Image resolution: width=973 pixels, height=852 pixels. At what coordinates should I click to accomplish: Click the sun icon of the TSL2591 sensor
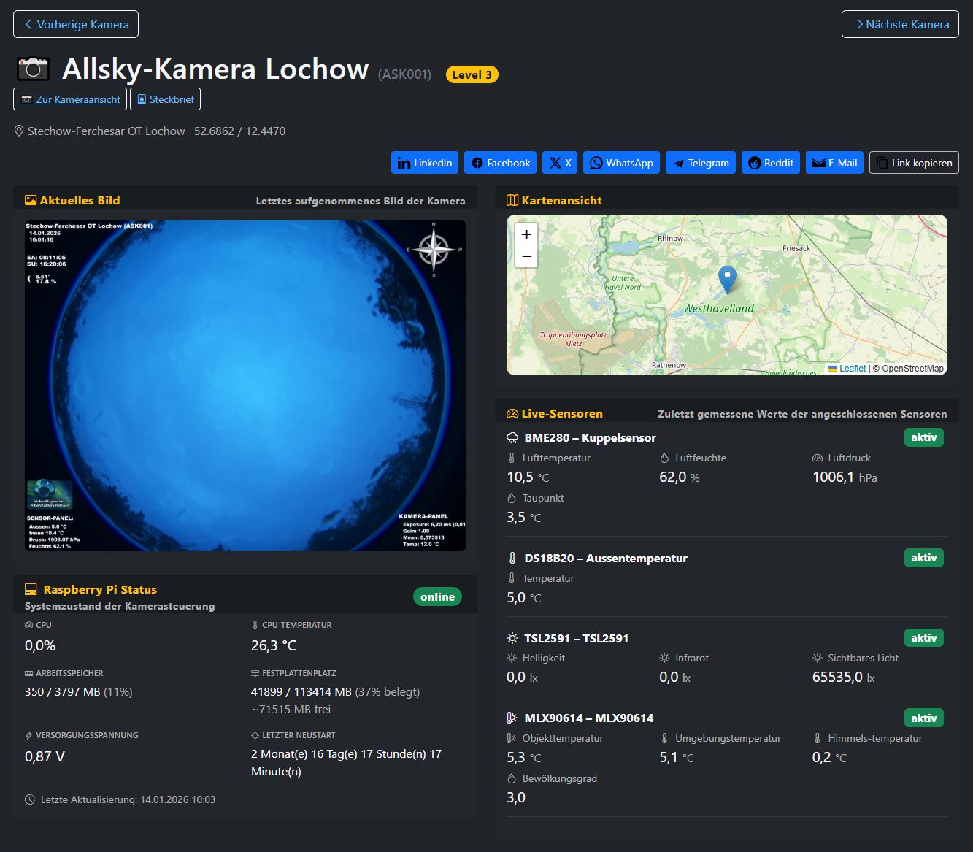(512, 637)
